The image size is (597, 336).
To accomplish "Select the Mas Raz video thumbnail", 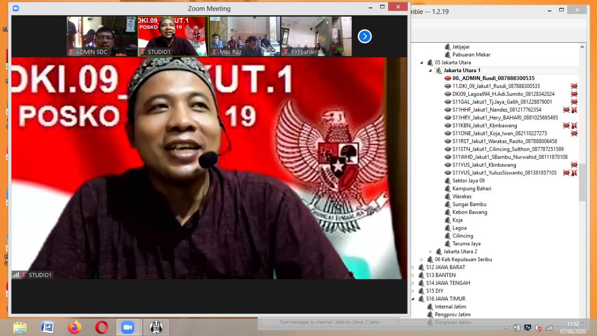I will [245, 36].
